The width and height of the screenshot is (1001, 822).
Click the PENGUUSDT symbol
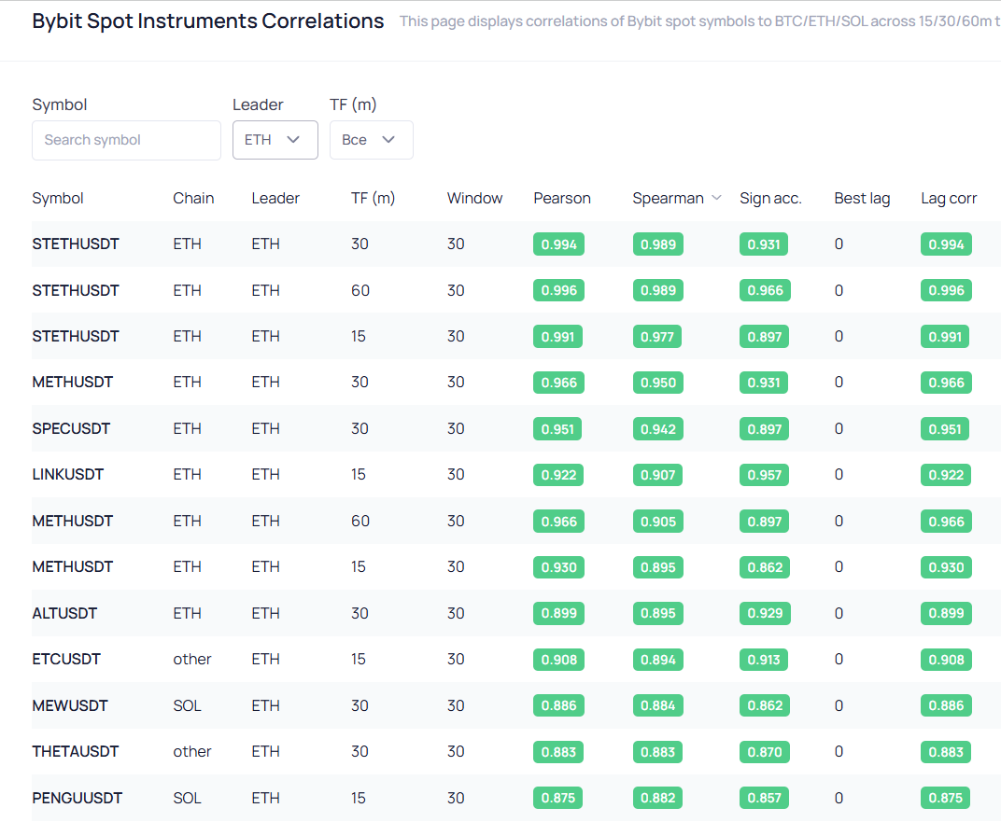77,798
